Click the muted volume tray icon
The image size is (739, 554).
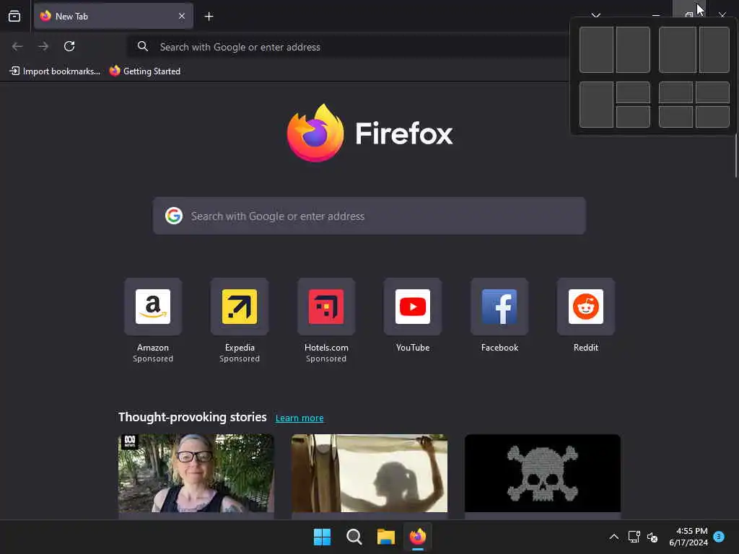pos(652,537)
